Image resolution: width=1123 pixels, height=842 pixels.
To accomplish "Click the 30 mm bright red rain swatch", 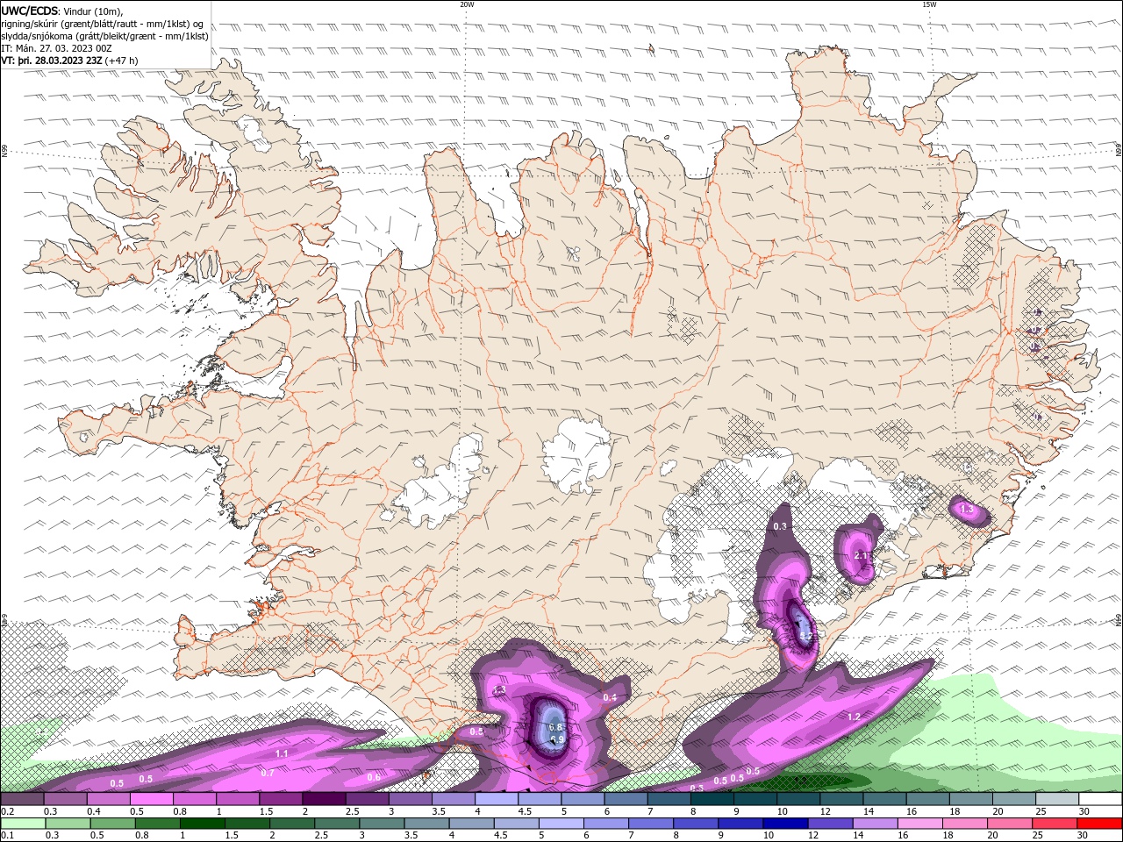I will click(1098, 824).
